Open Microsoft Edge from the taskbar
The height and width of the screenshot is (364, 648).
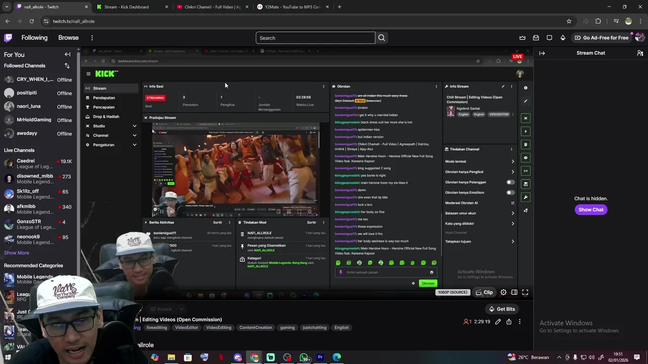pyautogui.click(x=337, y=357)
